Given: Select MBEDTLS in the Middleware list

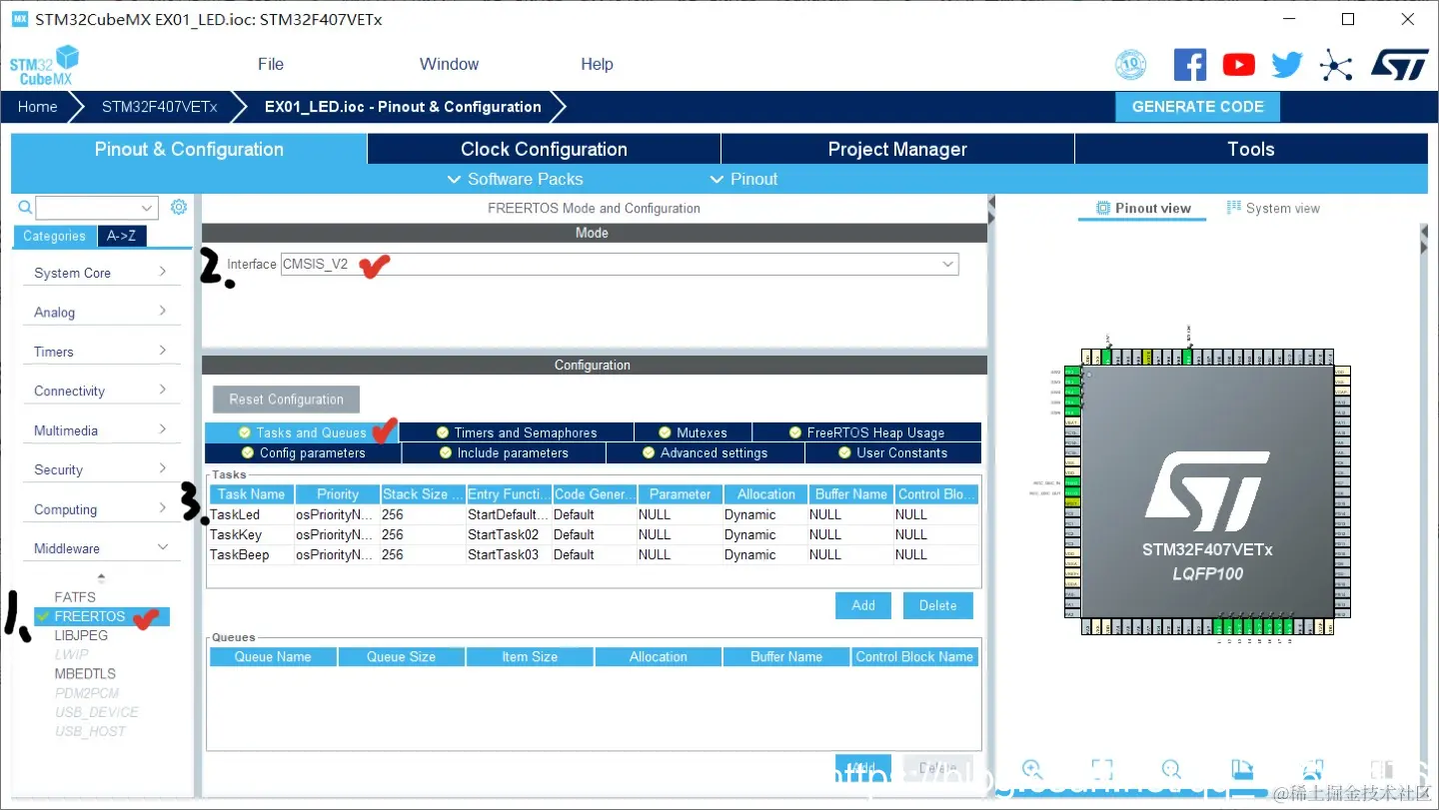Looking at the screenshot, I should tap(85, 673).
